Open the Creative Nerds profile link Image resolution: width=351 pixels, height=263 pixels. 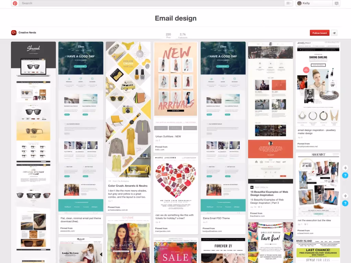pyautogui.click(x=27, y=32)
